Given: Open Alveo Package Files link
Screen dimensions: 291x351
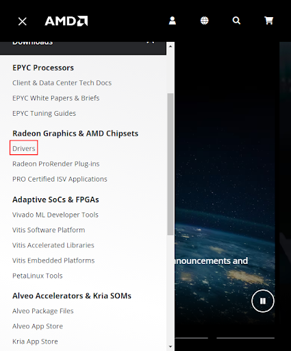Looking at the screenshot, I should pos(43,311).
